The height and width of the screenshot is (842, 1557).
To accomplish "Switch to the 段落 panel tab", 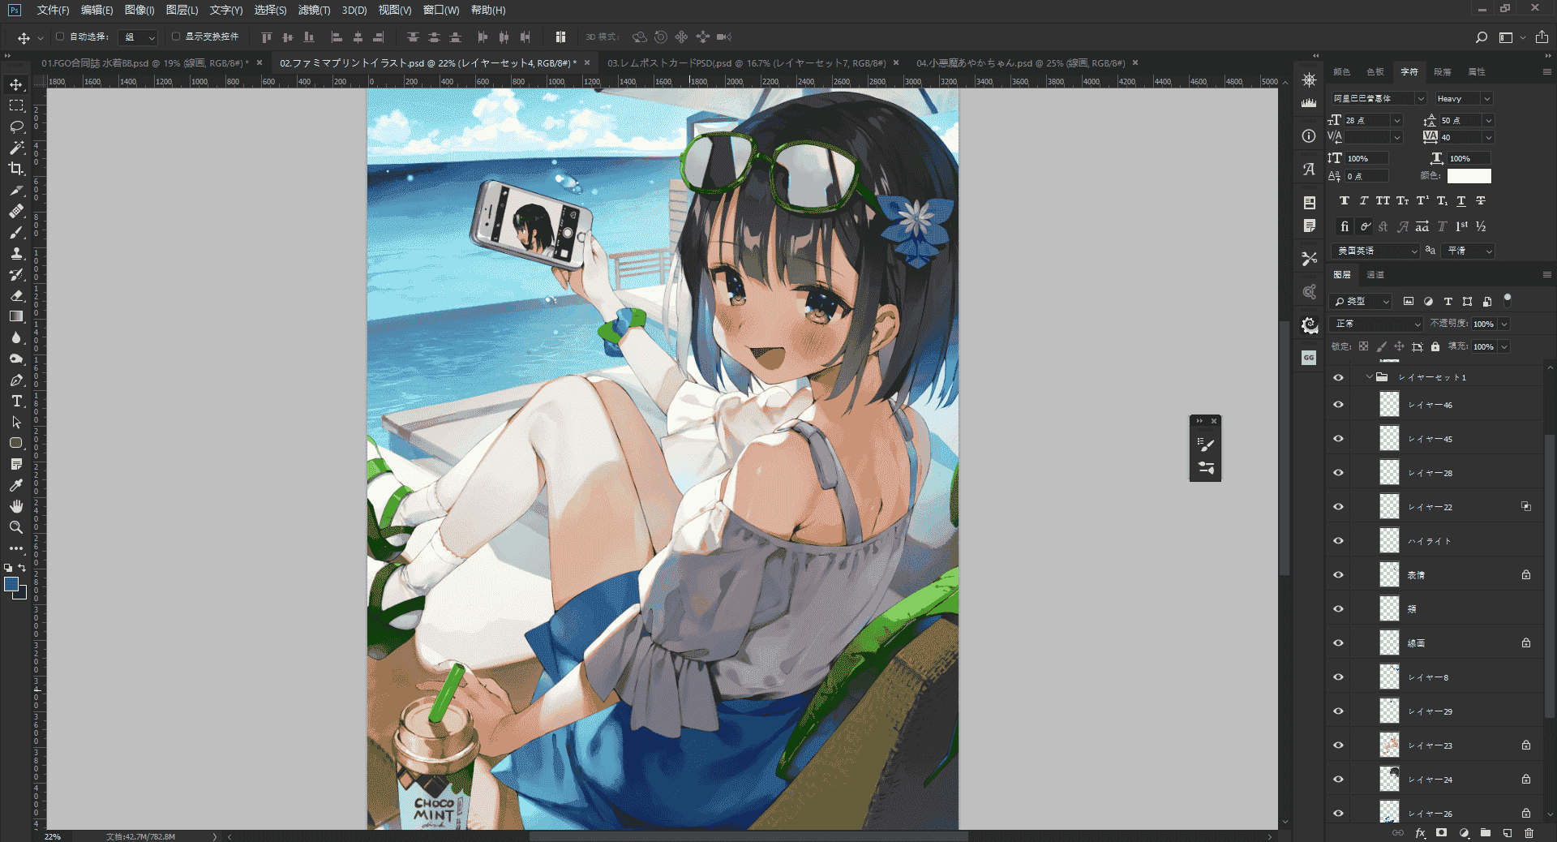I will pos(1443,72).
